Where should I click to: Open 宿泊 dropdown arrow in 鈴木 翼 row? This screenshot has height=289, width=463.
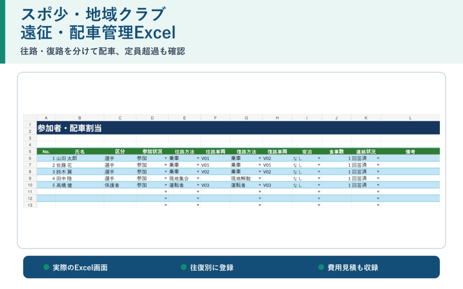[x=319, y=172]
